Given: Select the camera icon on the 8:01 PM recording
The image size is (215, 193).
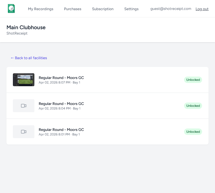Looking at the screenshot, I should [x=24, y=131].
